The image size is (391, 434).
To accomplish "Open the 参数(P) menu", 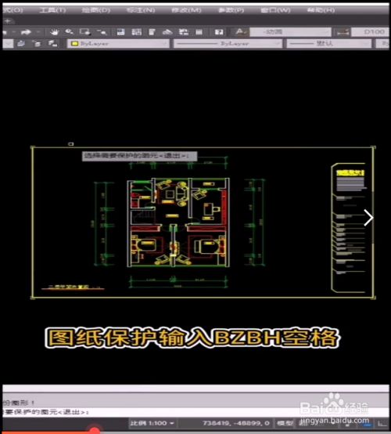I will [x=231, y=10].
